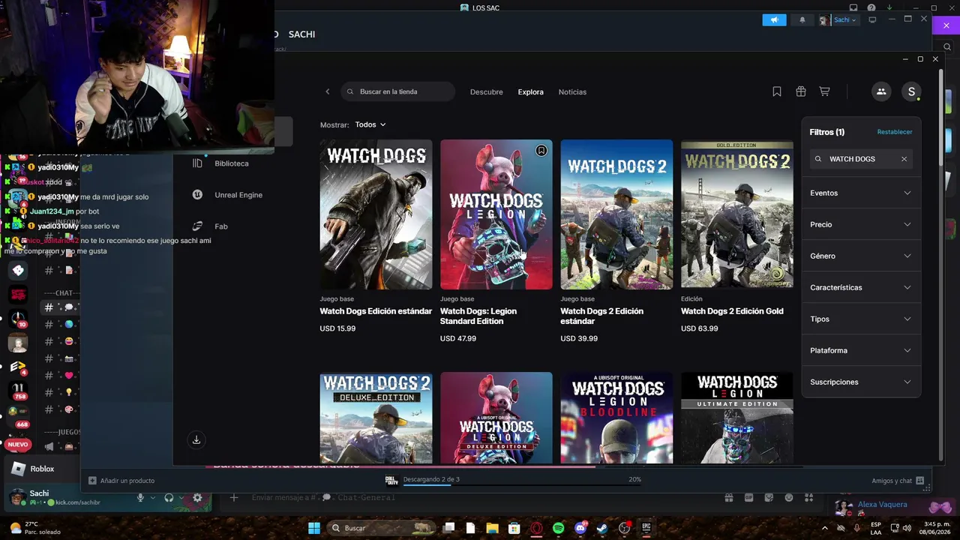Viewport: 960px width, 540px height.
Task: Add Watch Dogs: Legion to wishlist
Action: (x=541, y=151)
